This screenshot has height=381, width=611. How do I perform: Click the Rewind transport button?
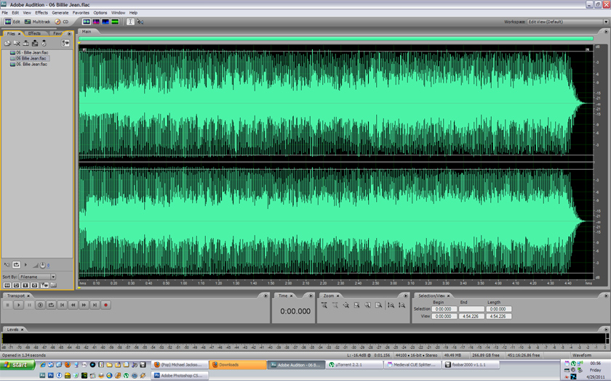[x=73, y=306]
